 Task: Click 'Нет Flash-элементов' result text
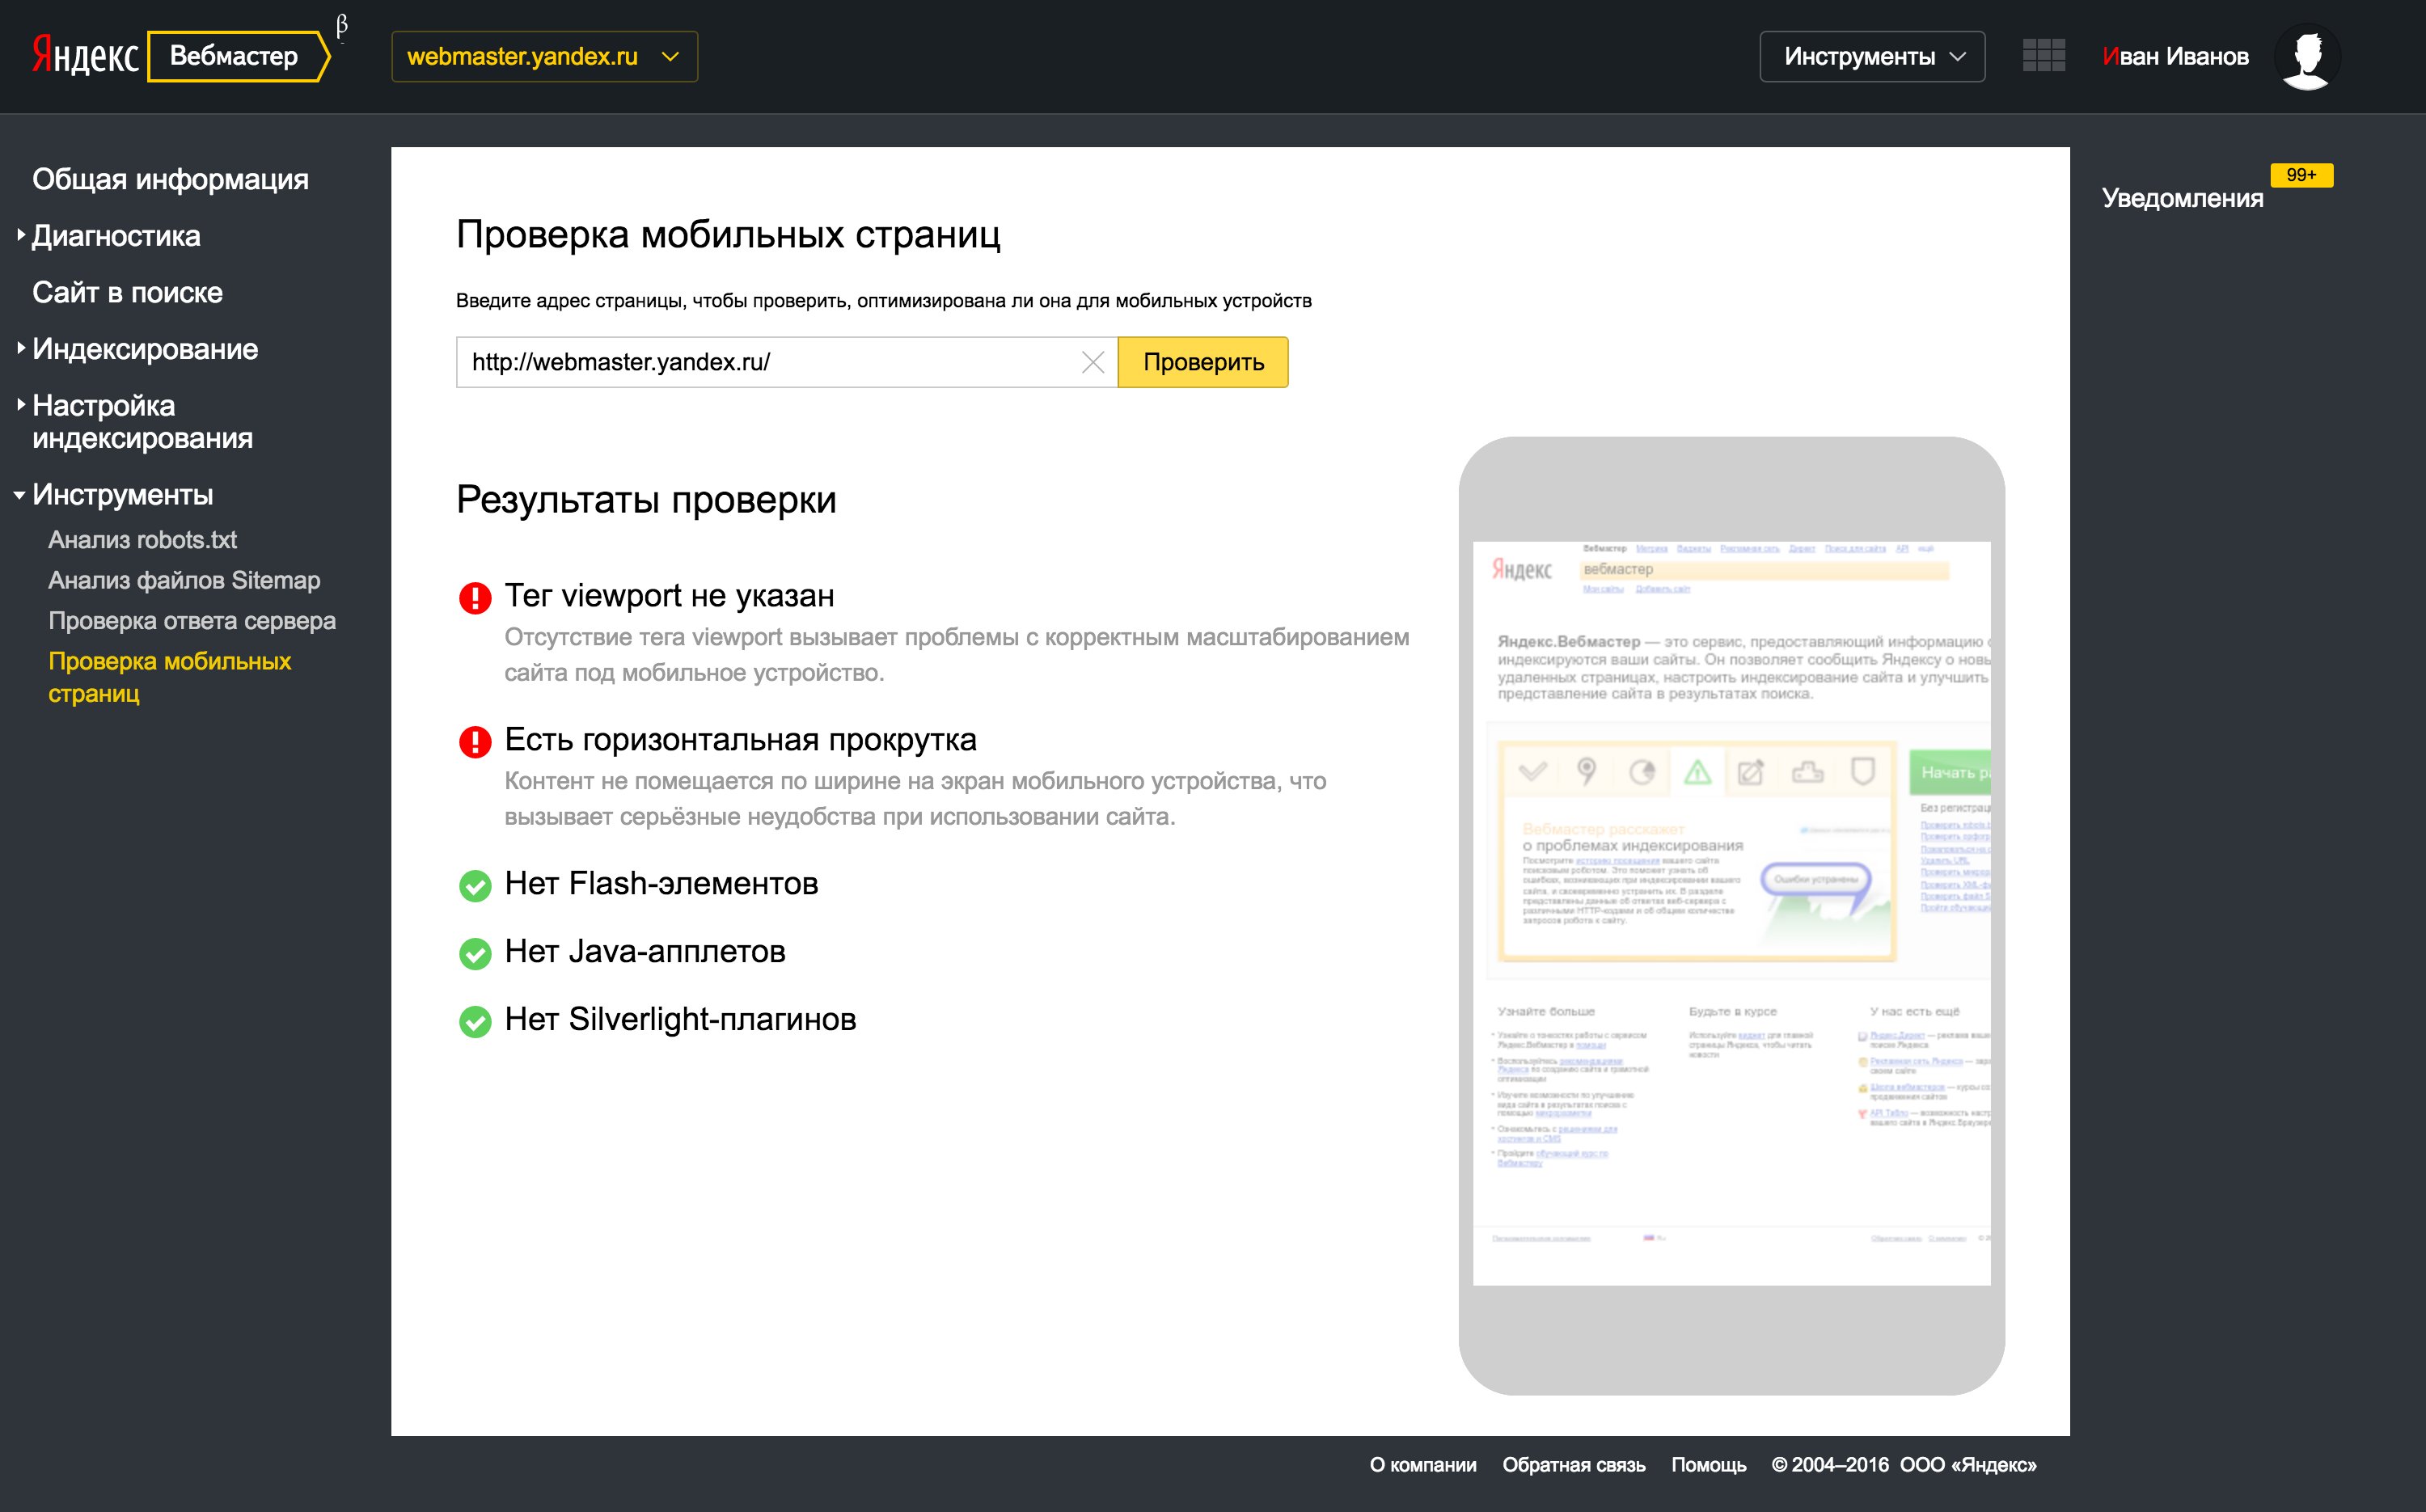coord(661,884)
